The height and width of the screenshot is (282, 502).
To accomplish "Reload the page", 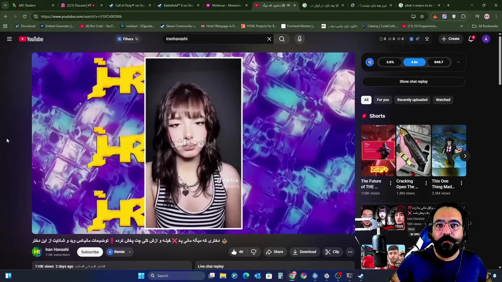I will tap(24, 16).
